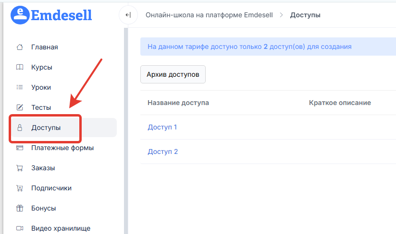
Task: Click the gift icon for Бонусы
Action: click(20, 208)
